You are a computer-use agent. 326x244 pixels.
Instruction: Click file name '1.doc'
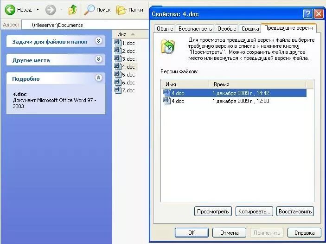click(x=128, y=43)
